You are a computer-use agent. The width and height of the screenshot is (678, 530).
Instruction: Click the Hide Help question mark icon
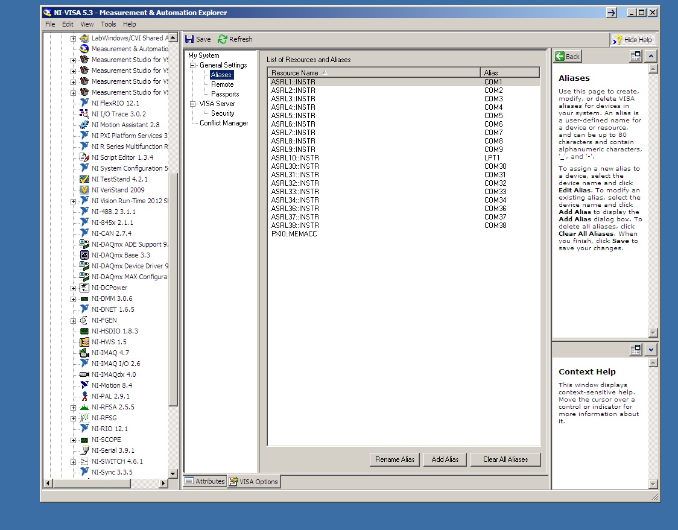point(618,40)
